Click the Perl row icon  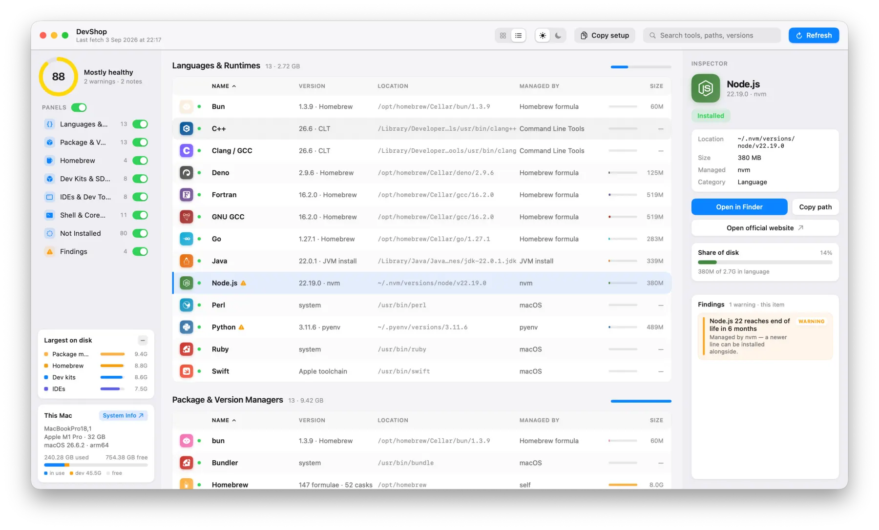click(187, 305)
